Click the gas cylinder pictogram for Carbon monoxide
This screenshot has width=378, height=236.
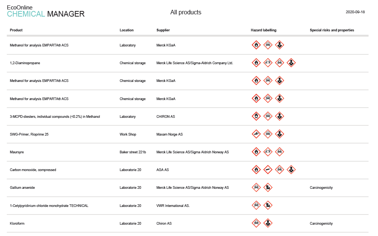coord(268,170)
